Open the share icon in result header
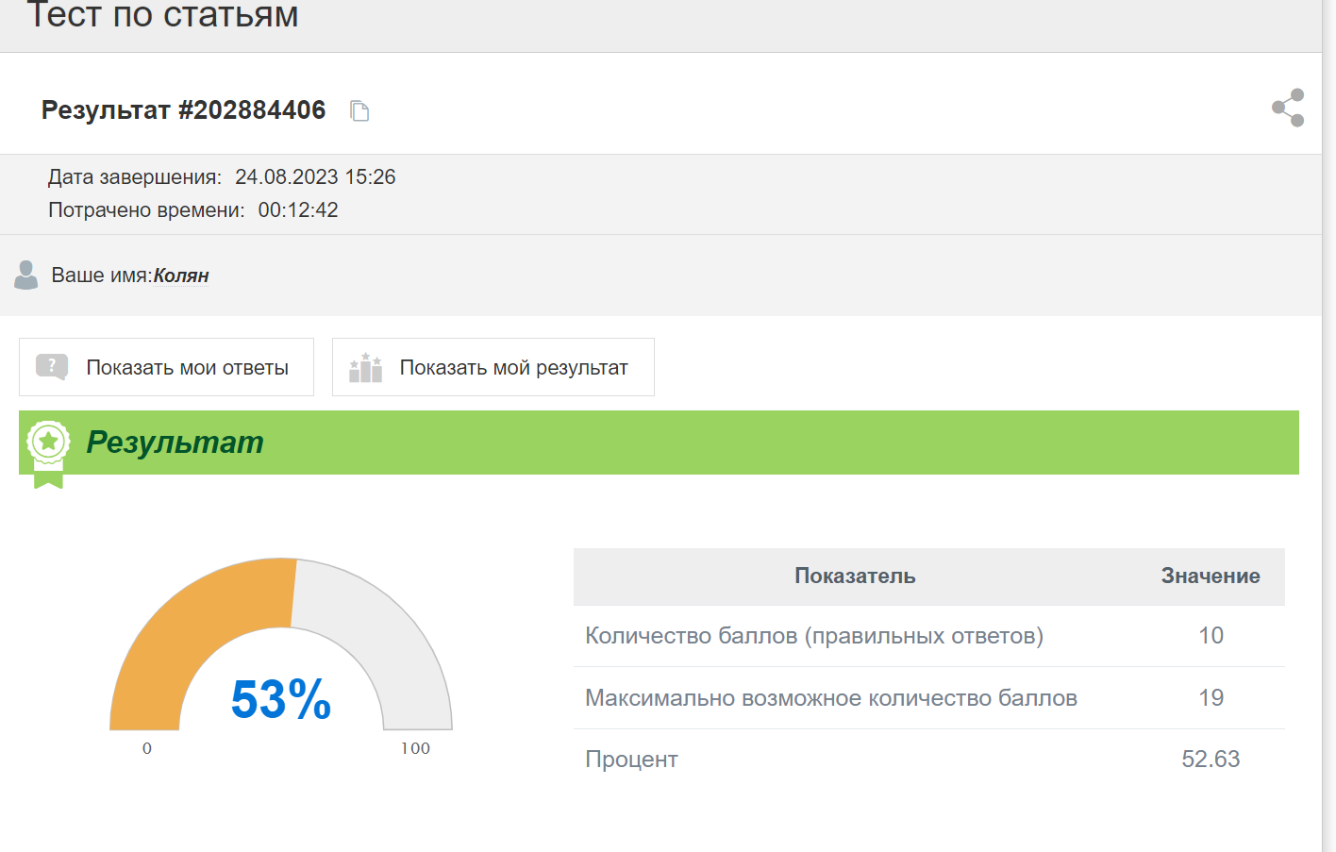Image resolution: width=1336 pixels, height=852 pixels. tap(1288, 108)
